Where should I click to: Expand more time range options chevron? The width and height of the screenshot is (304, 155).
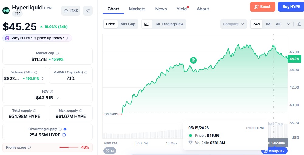[288, 24]
